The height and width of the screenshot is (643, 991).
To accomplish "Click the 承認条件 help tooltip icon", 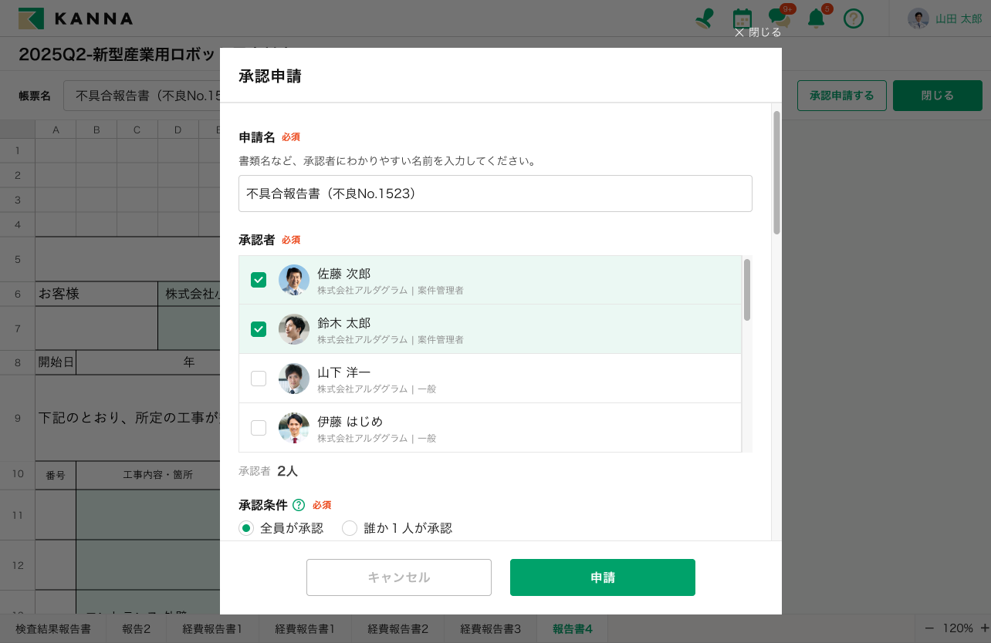I will pos(299,505).
